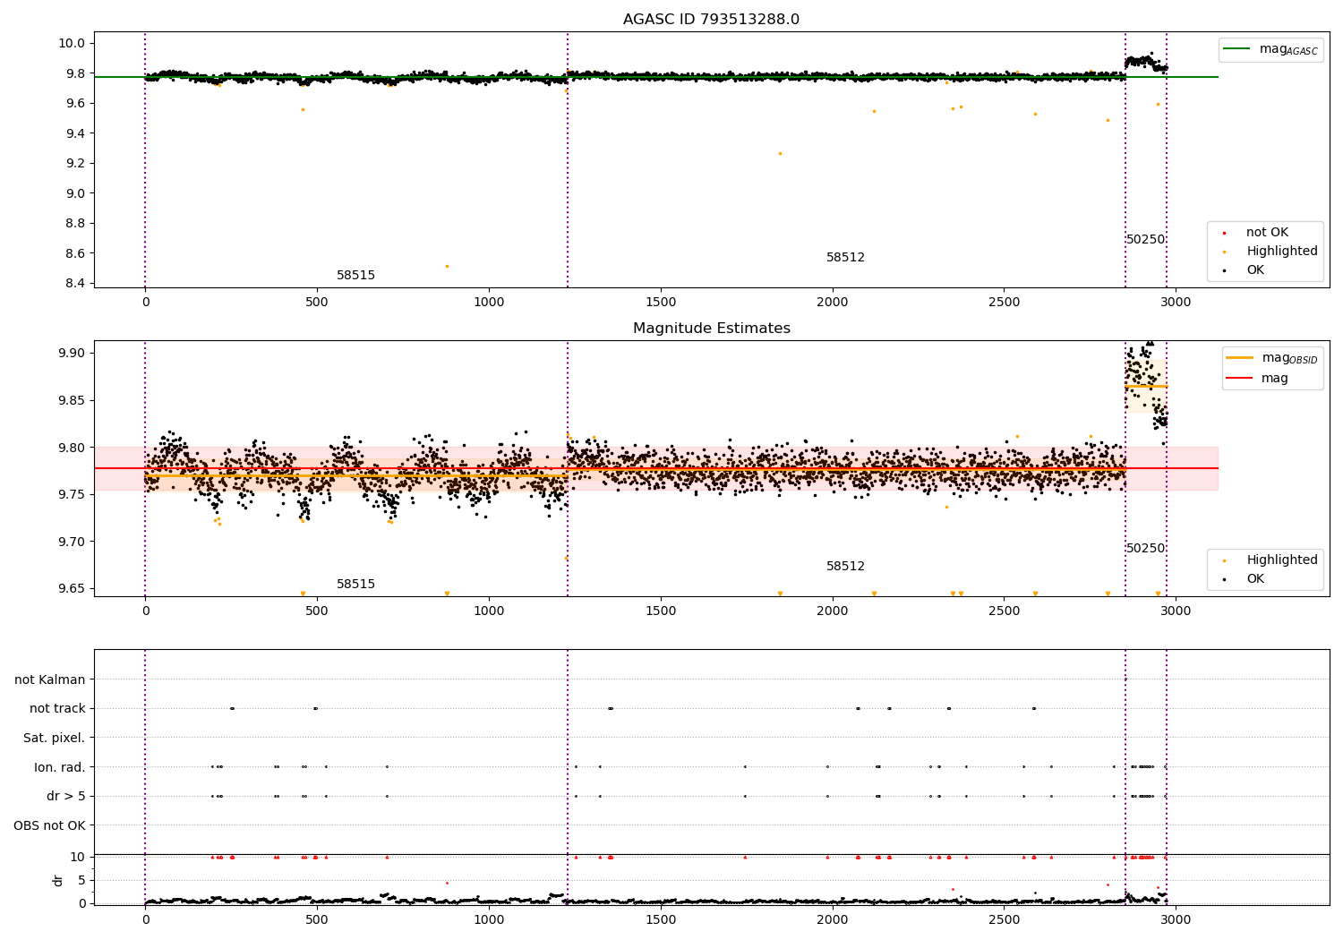1343x940 pixels.
Task: Click the 8.4 y-axis tick in top plot
Action: 75,284
